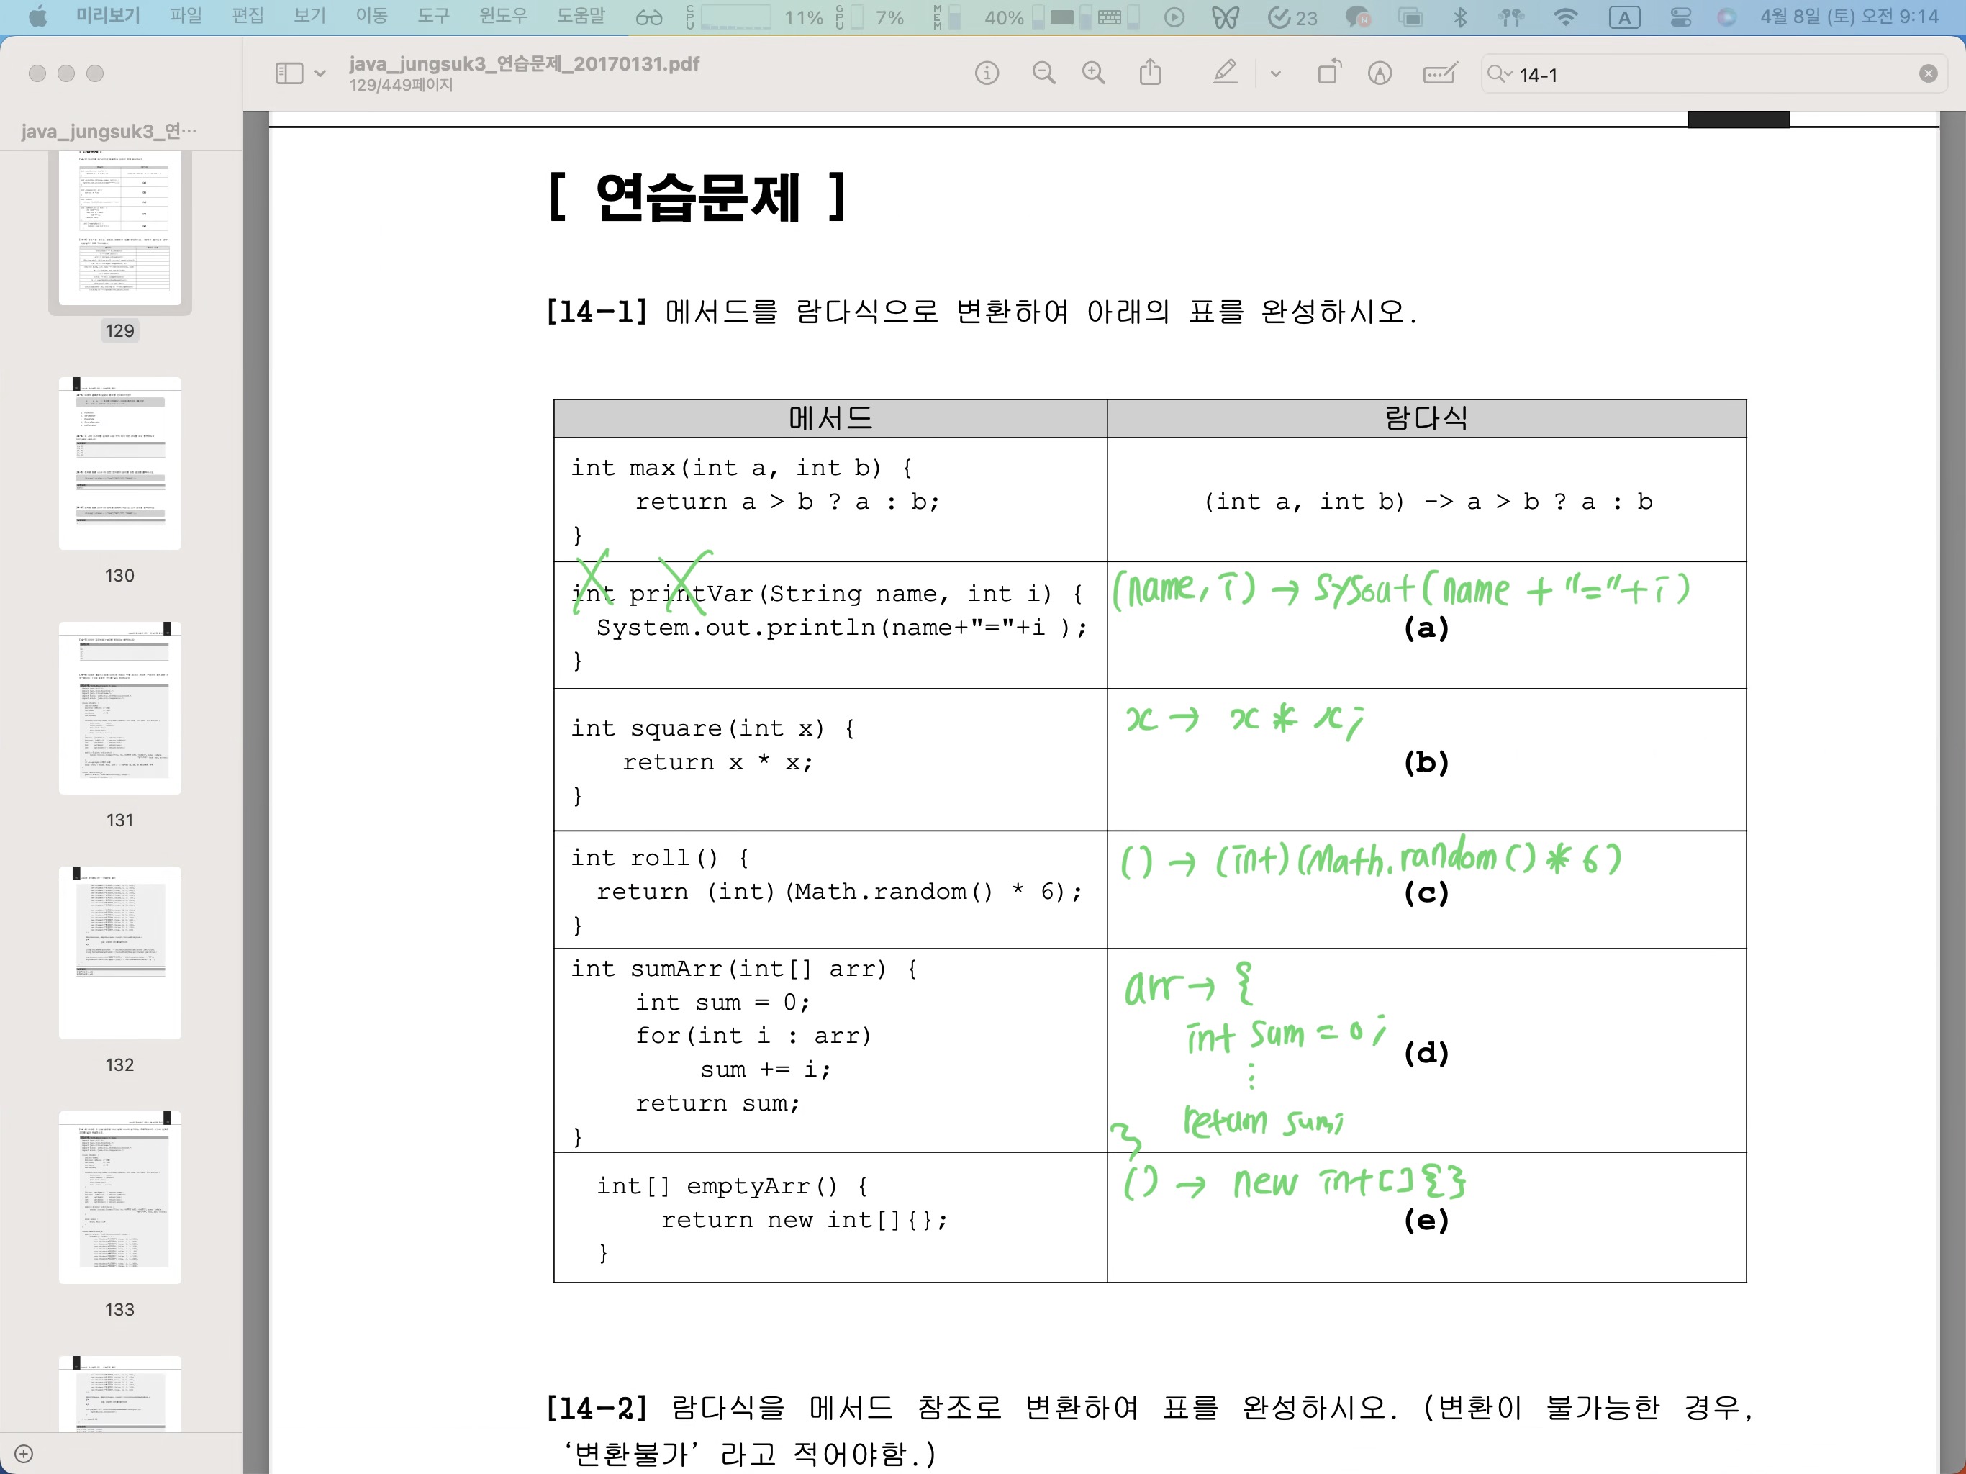Open the 윈도우 menu
1966x1474 pixels.
503,16
